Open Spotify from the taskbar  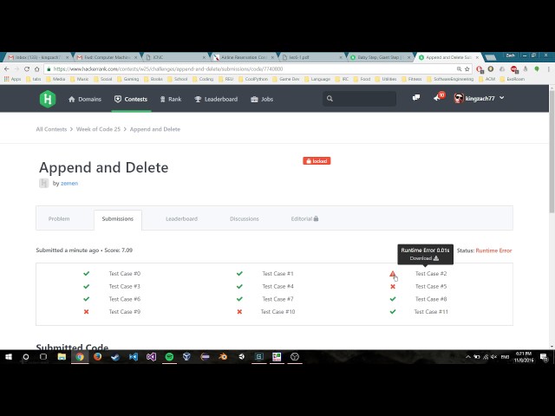pyautogui.click(x=169, y=357)
